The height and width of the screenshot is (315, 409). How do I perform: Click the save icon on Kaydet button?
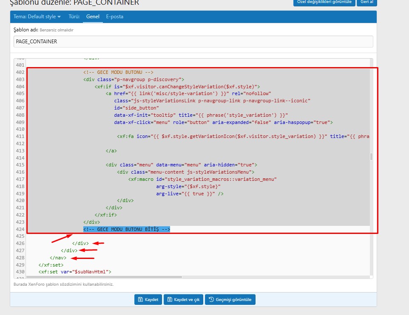[x=140, y=300]
